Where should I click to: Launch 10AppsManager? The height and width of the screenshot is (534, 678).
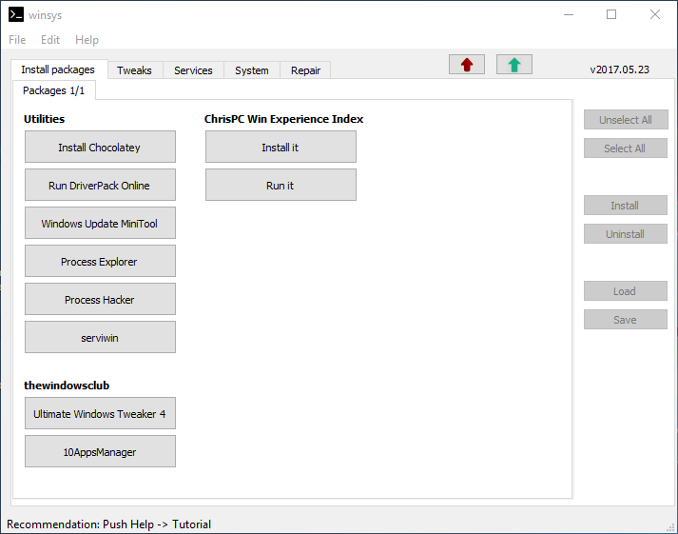[x=100, y=451]
